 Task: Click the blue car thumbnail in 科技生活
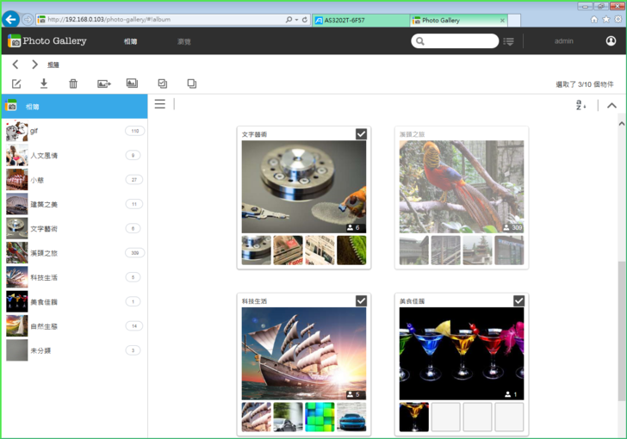point(351,417)
